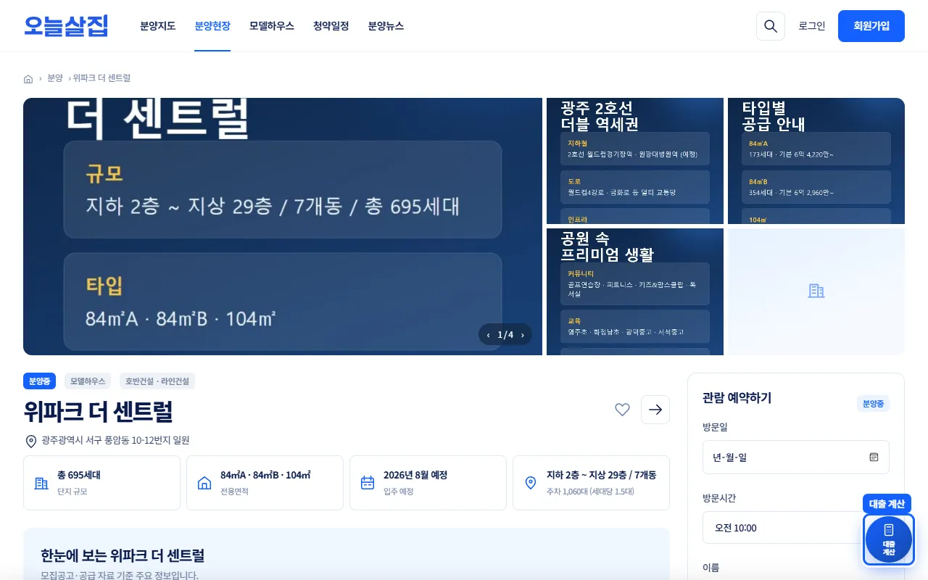
Task: Click the calendar icon on 입주 예정 card
Action: coord(368,483)
